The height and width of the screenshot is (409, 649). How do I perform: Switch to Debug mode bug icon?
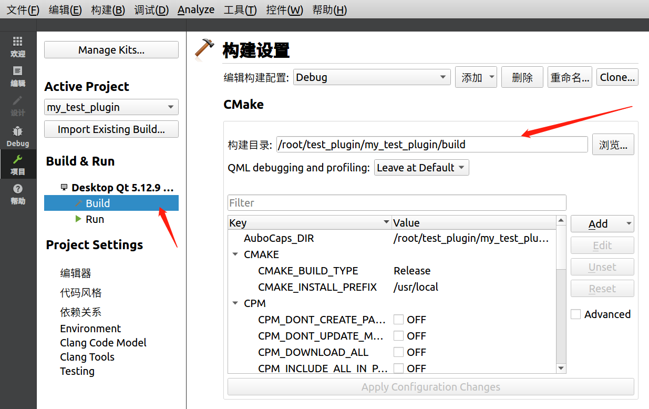click(x=18, y=136)
